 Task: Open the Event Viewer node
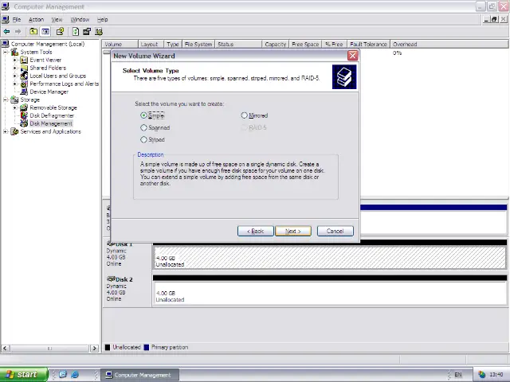45,60
